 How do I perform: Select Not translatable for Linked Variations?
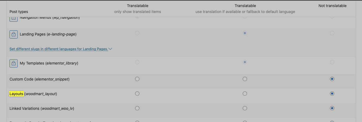(x=332, y=108)
